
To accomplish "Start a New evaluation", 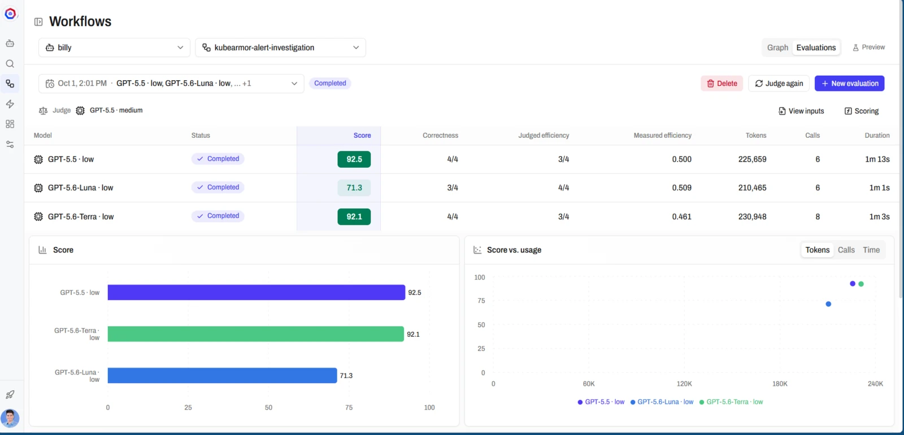I will coord(849,84).
